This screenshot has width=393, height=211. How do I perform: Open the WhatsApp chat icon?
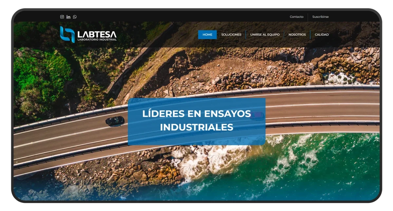click(x=75, y=17)
